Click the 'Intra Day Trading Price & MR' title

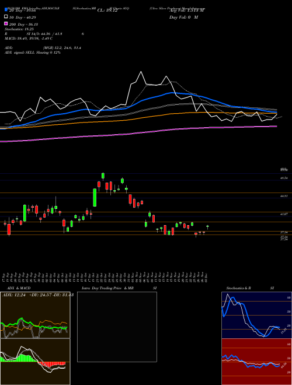tap(107, 288)
